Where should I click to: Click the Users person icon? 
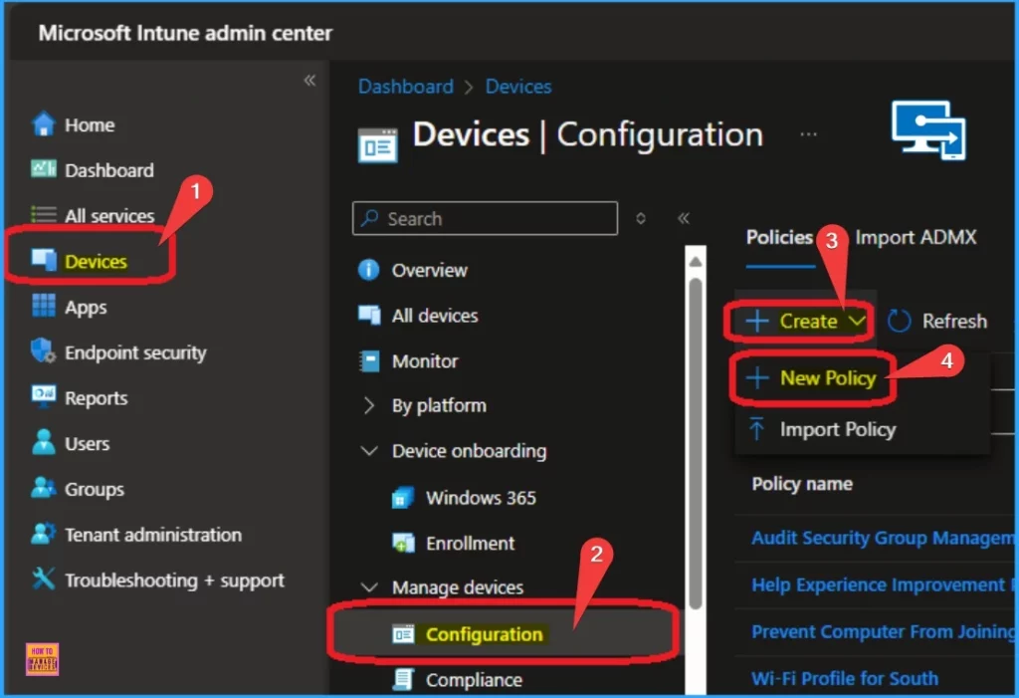[x=44, y=442]
